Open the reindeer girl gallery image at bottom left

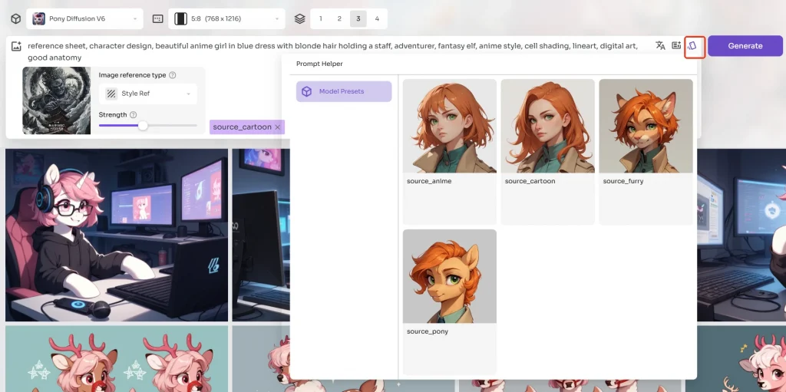[117, 359]
